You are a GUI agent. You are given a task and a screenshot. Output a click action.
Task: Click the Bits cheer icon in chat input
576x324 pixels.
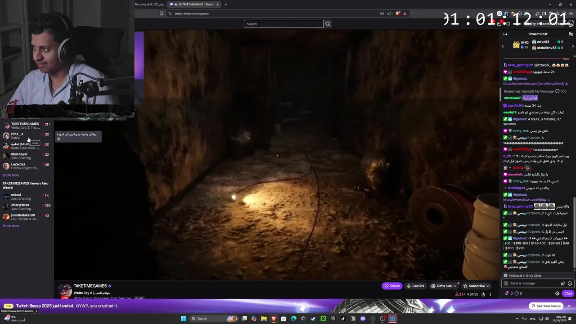[x=562, y=283]
